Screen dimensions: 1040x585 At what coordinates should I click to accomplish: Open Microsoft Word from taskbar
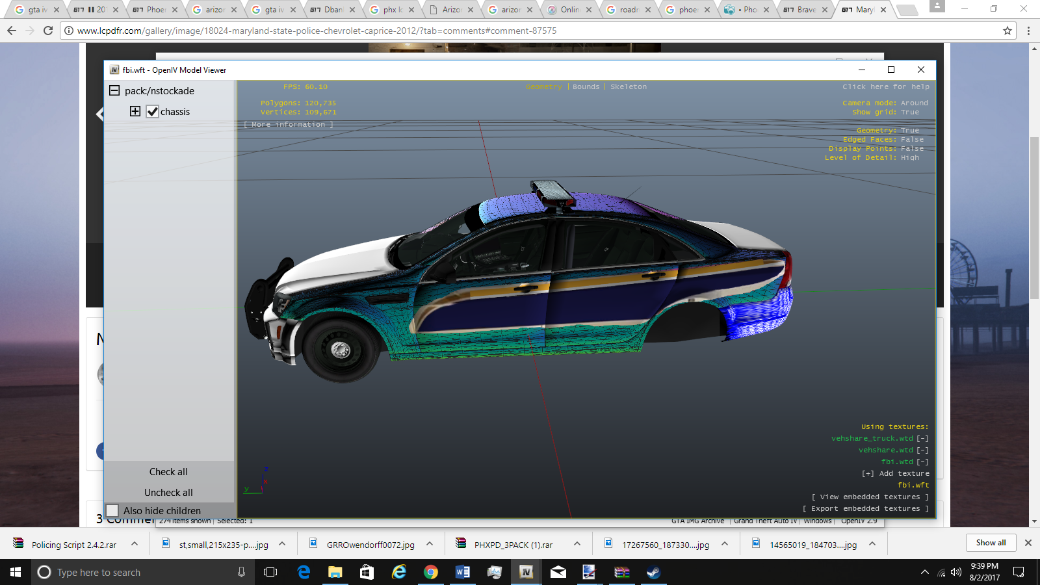point(462,572)
